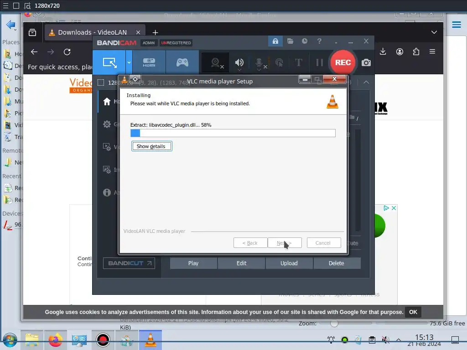The image size is (467, 350).
Task: Select Bandicam screen recording mode icon
Action: click(109, 62)
